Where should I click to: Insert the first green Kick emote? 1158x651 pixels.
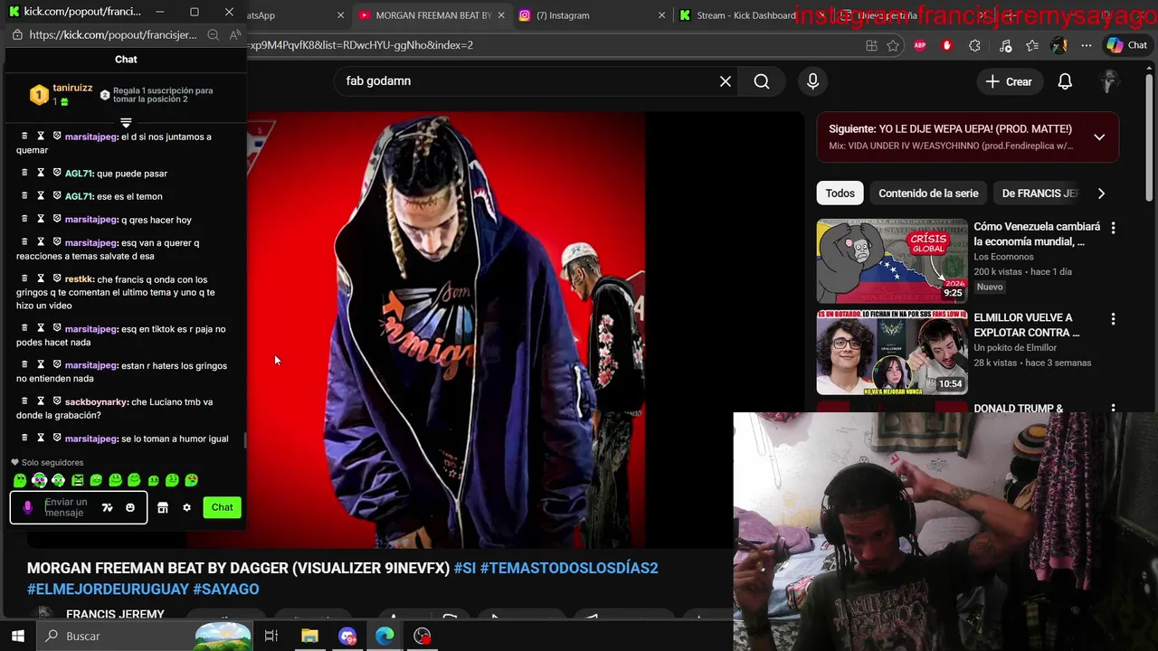[20, 480]
